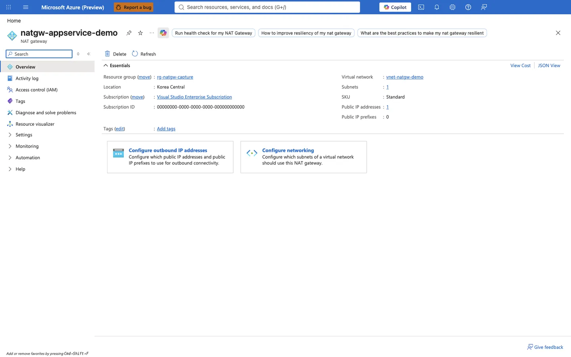Open the Azure portal apps grid icon

pos(8,7)
